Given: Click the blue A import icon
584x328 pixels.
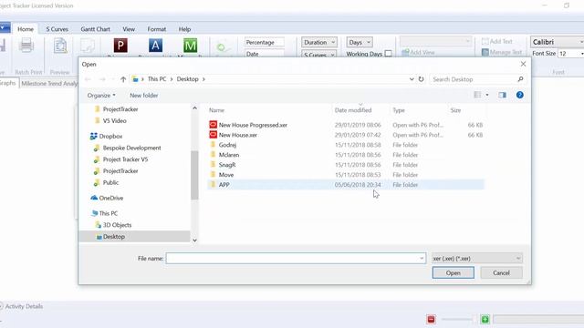Looking at the screenshot, I should 155,46.
